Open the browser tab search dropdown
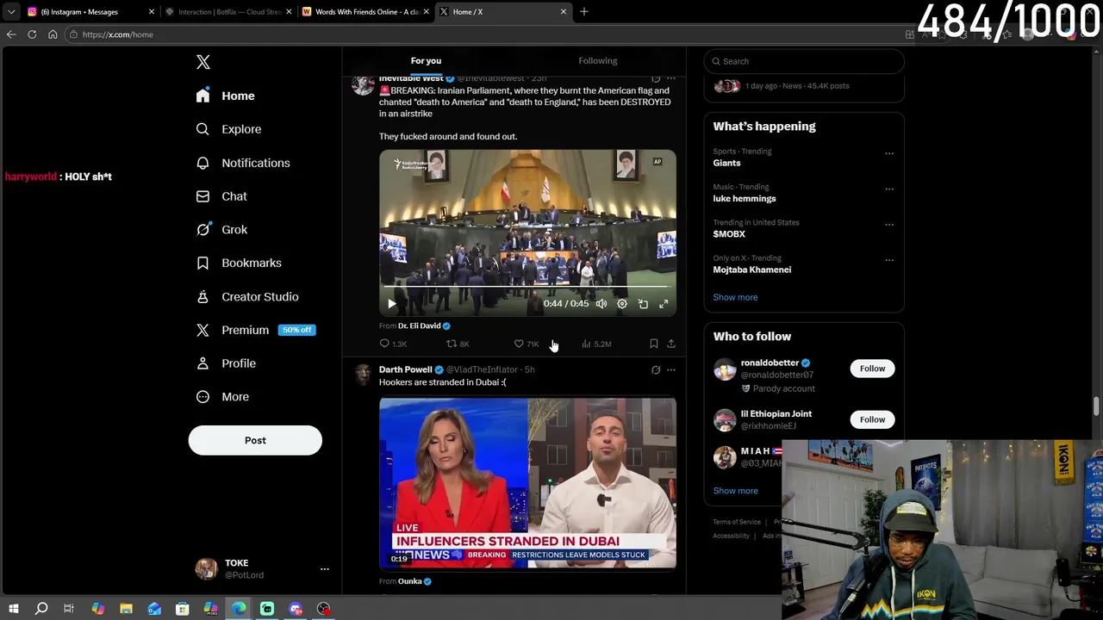The height and width of the screenshot is (620, 1103). coord(11,11)
